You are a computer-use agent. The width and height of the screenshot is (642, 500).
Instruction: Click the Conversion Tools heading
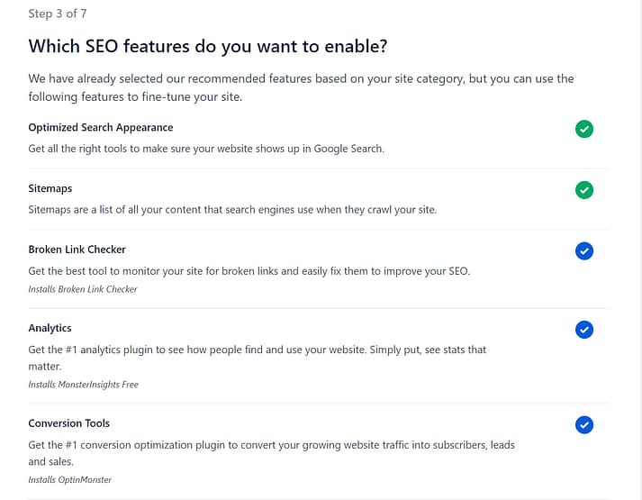[69, 423]
